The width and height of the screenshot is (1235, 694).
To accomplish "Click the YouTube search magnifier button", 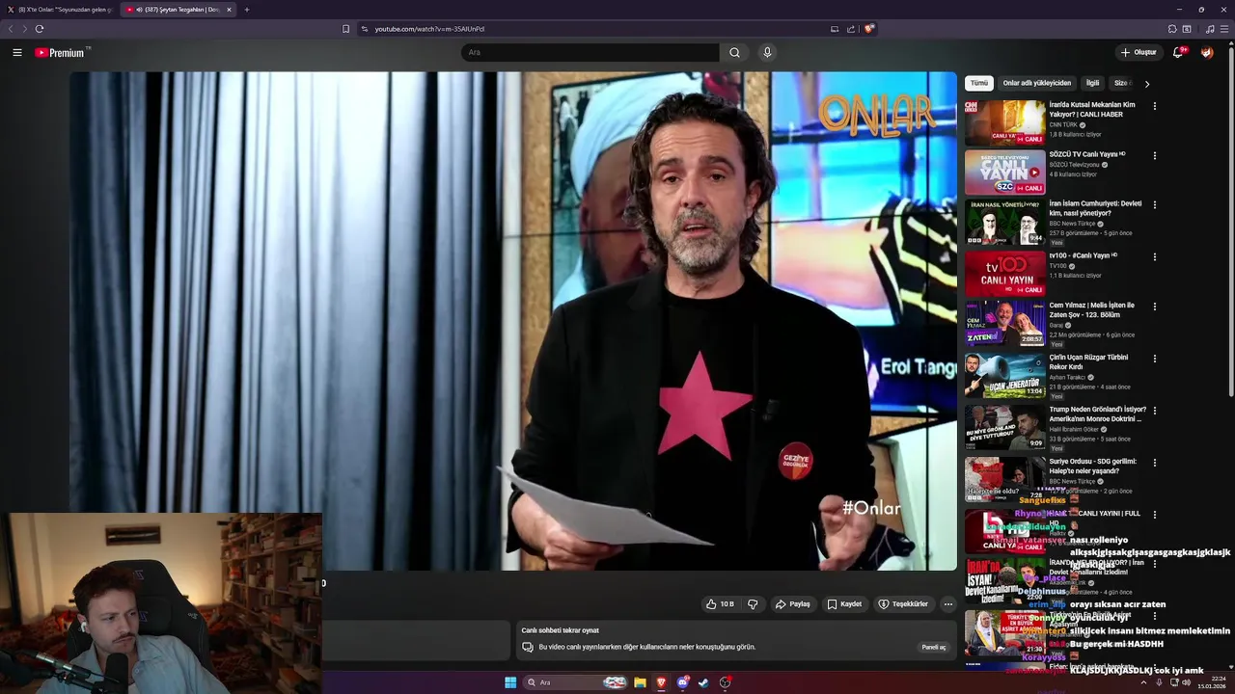I will coord(734,52).
